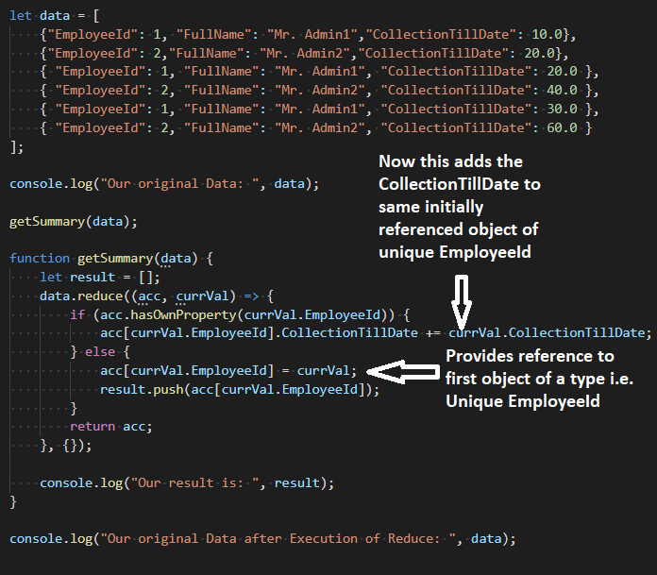The image size is (657, 575).
Task: Click the "let data = [" declaration line
Action: [55, 16]
